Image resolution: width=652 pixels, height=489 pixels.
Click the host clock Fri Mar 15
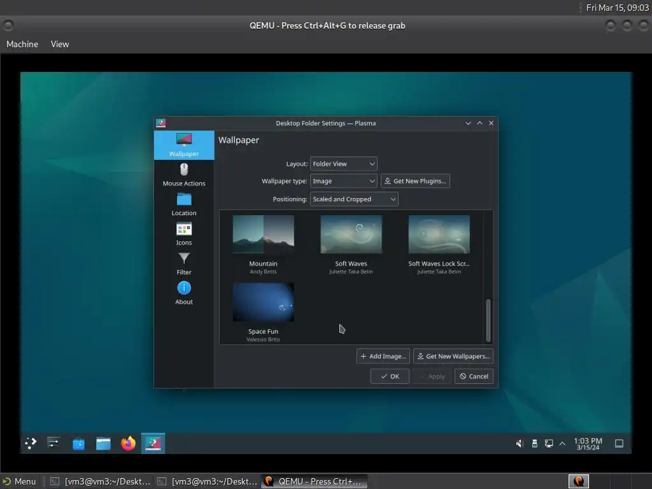pyautogui.click(x=617, y=8)
